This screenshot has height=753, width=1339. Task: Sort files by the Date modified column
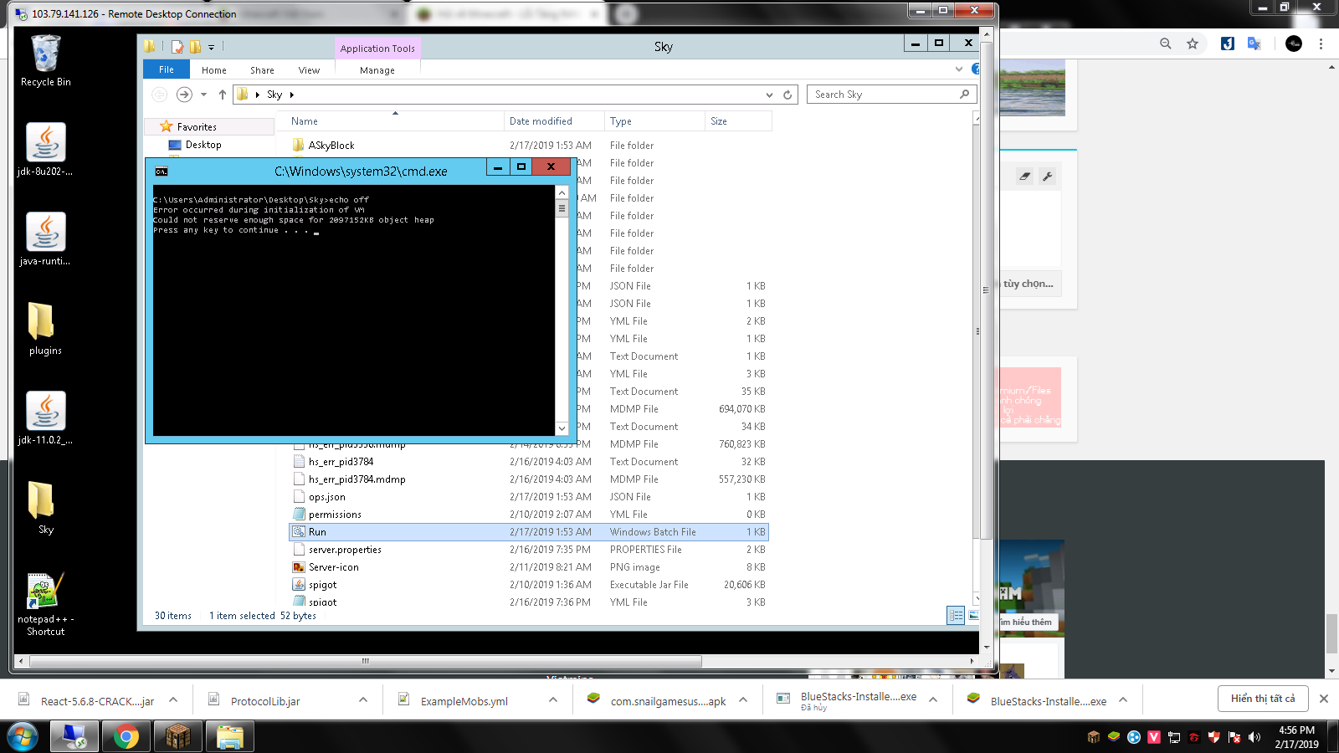(x=541, y=121)
